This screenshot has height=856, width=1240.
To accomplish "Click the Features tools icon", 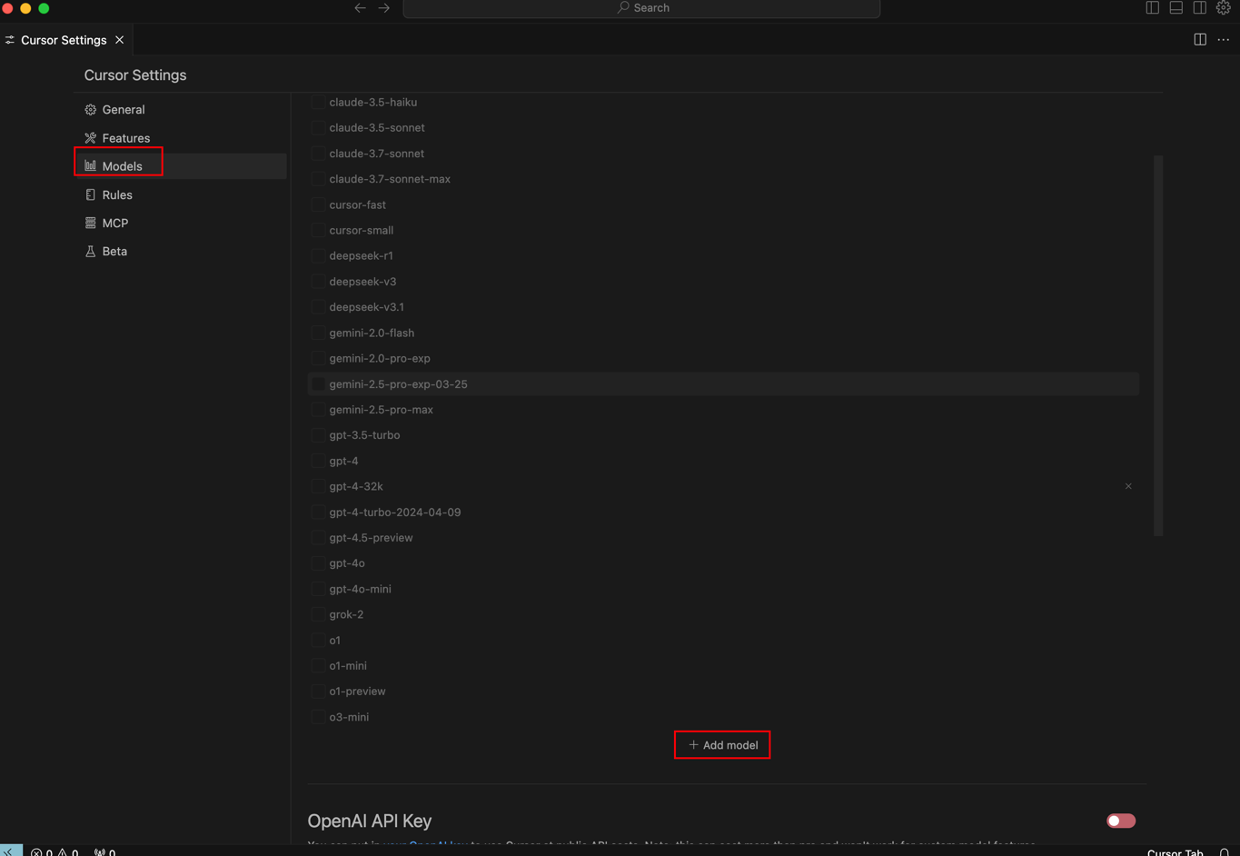I will 90,138.
